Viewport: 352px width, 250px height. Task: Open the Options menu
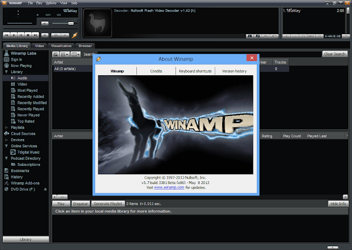51,3
